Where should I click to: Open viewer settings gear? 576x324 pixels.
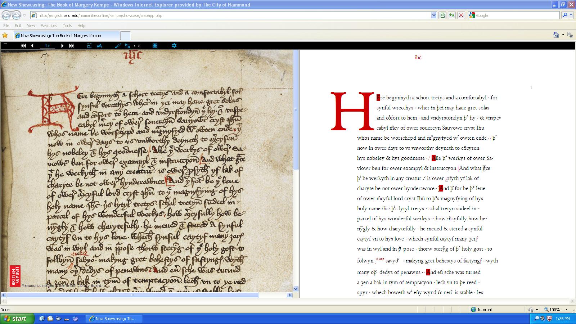click(174, 46)
